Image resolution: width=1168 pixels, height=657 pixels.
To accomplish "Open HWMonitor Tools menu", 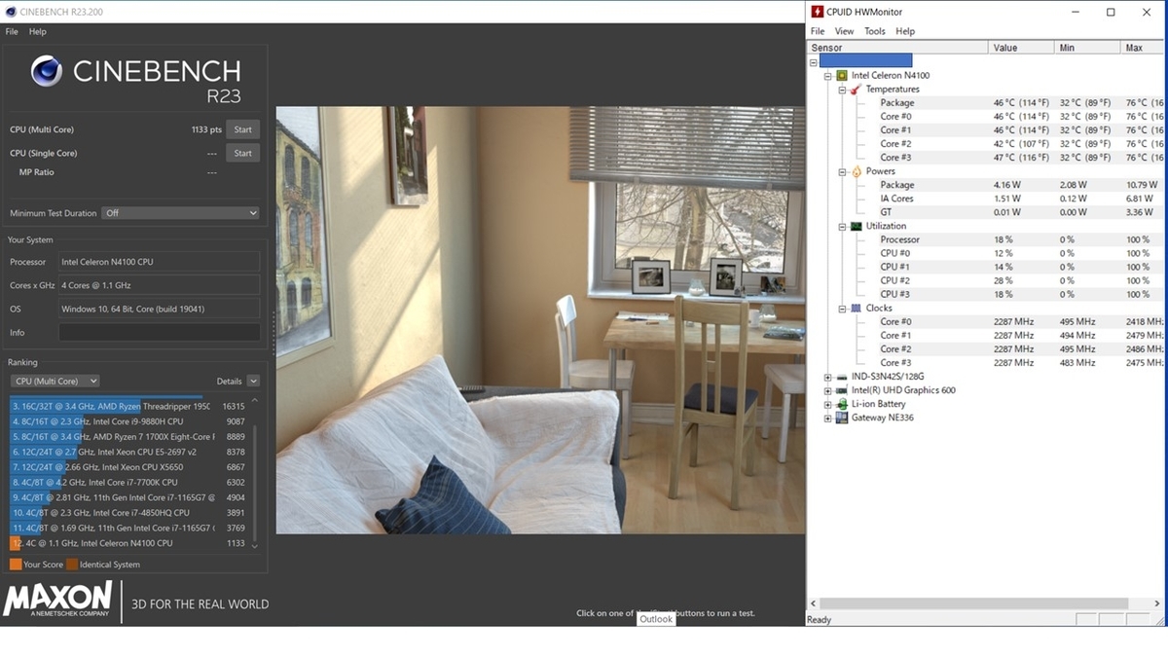I will click(875, 31).
